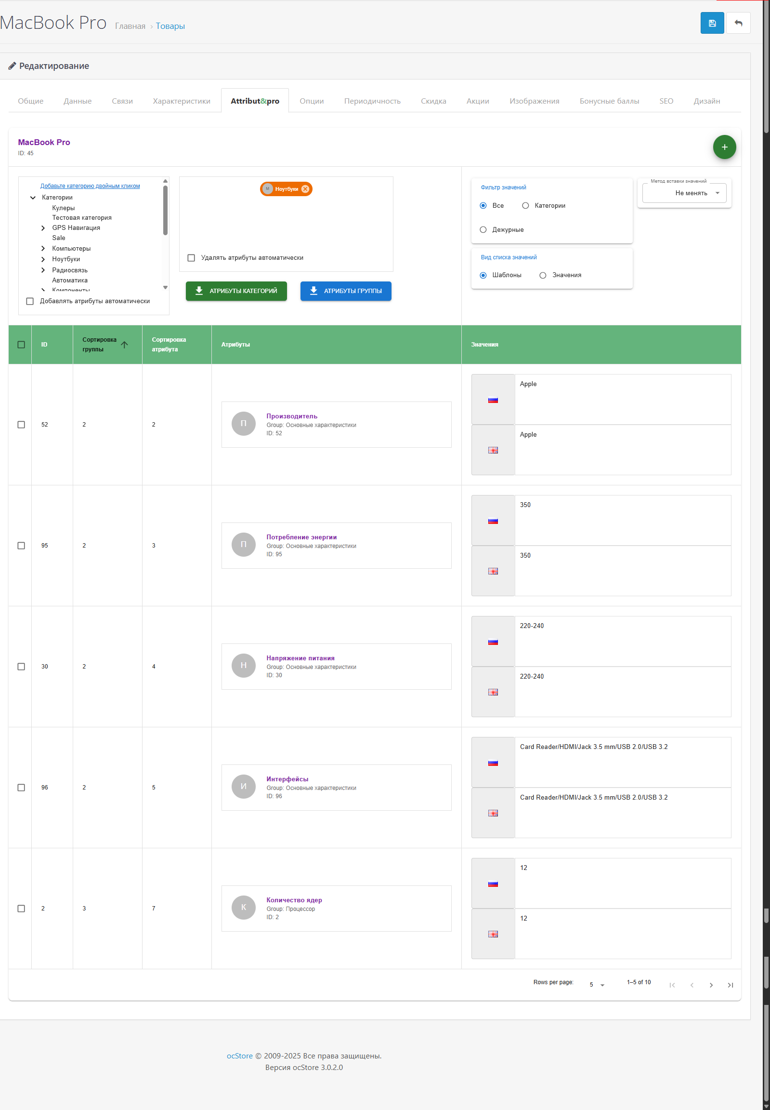Expand GPS Навигация tree node
Screen dimensions: 770x1110
[x=43, y=227]
